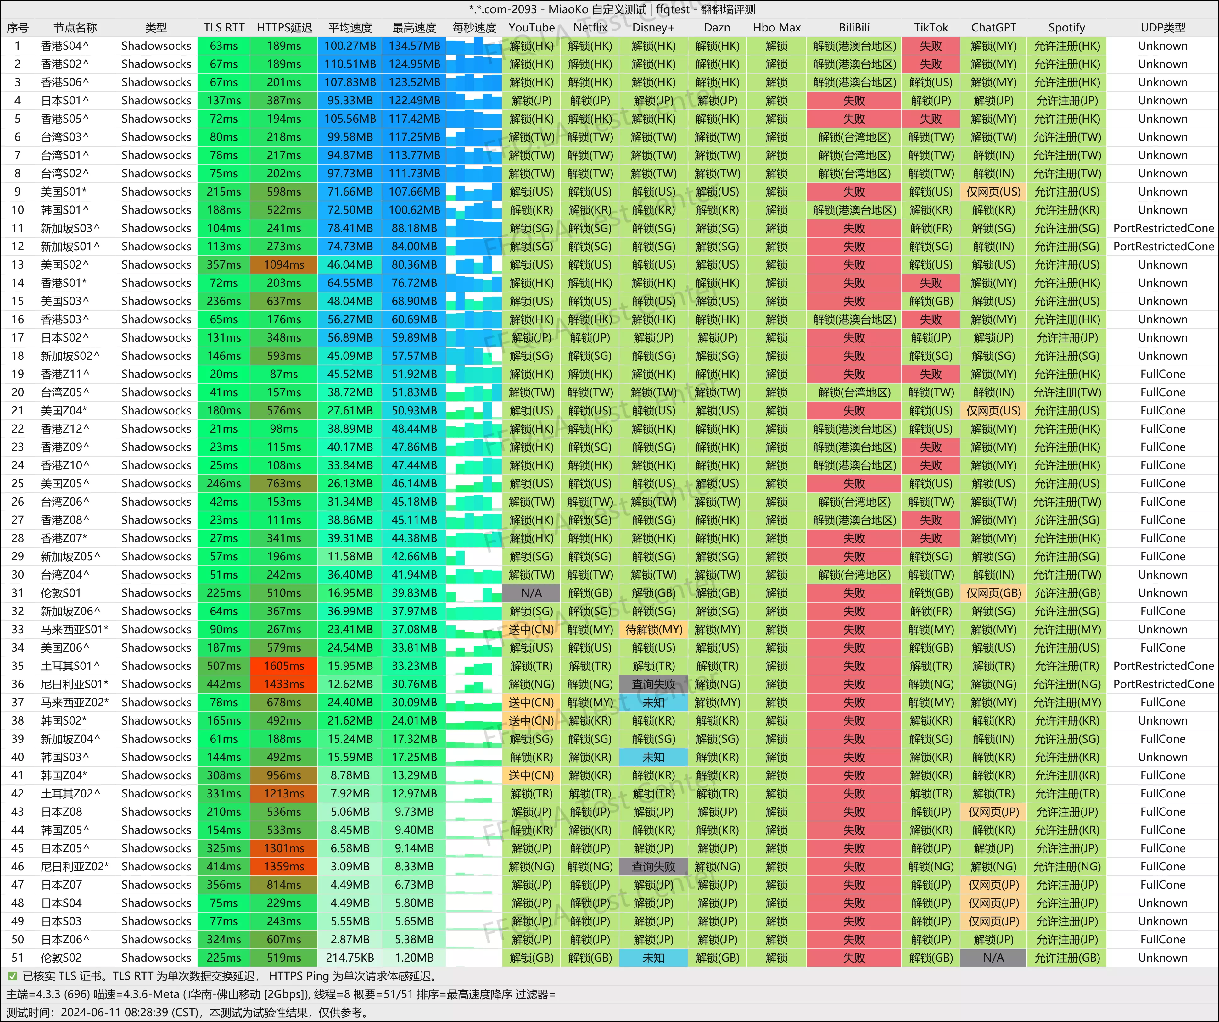Click the gray N/A YouTube cell for 伦敦S01

[531, 593]
